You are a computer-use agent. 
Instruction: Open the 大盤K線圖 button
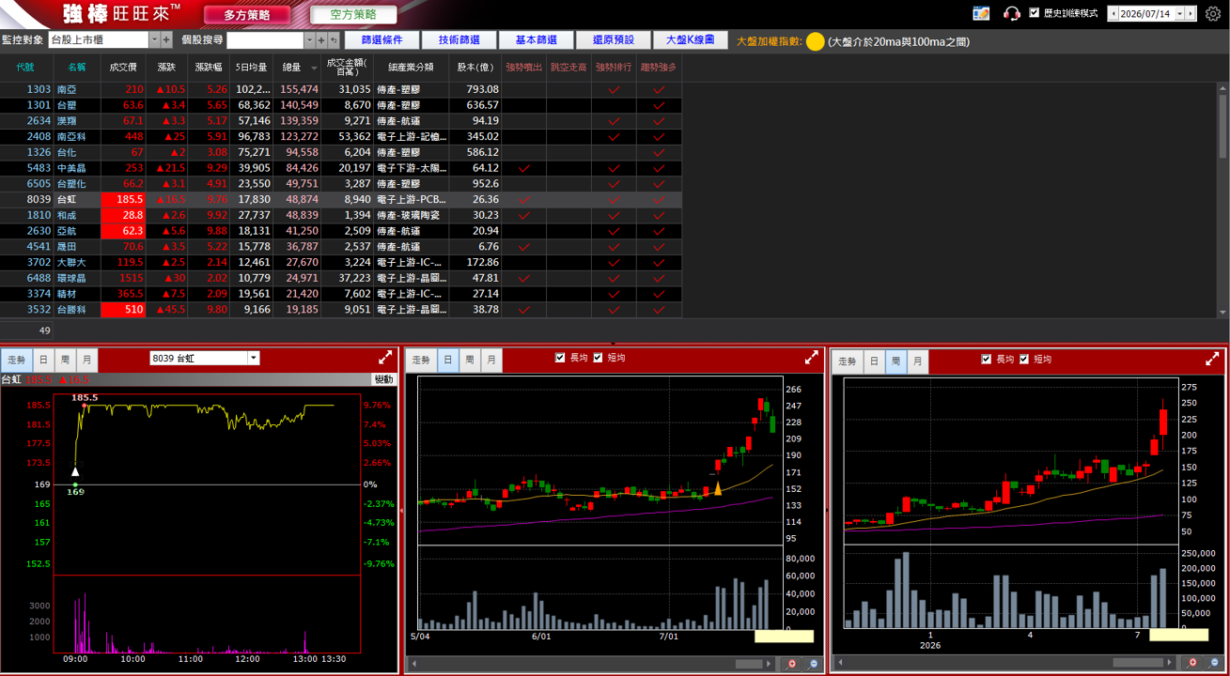tap(691, 40)
